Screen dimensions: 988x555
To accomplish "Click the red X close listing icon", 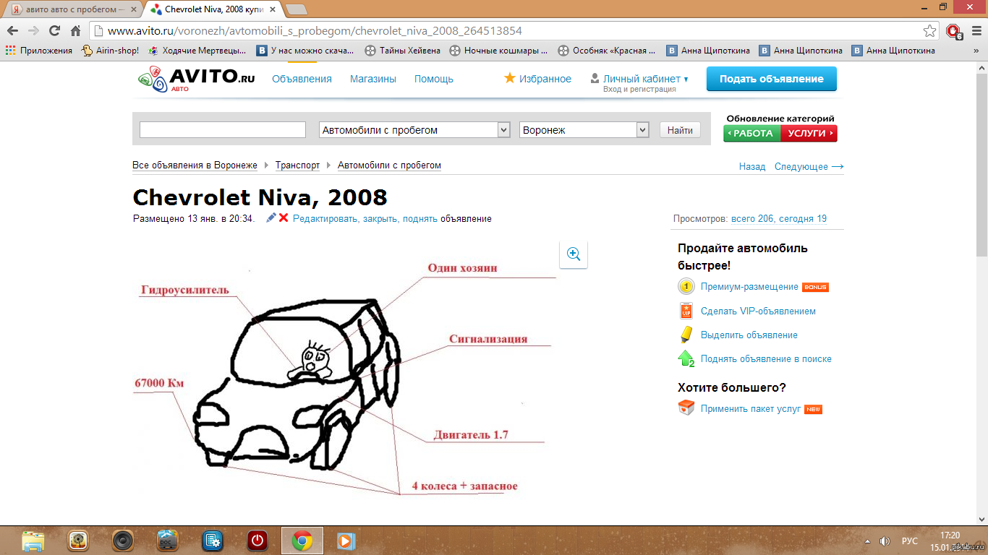I will [x=284, y=218].
